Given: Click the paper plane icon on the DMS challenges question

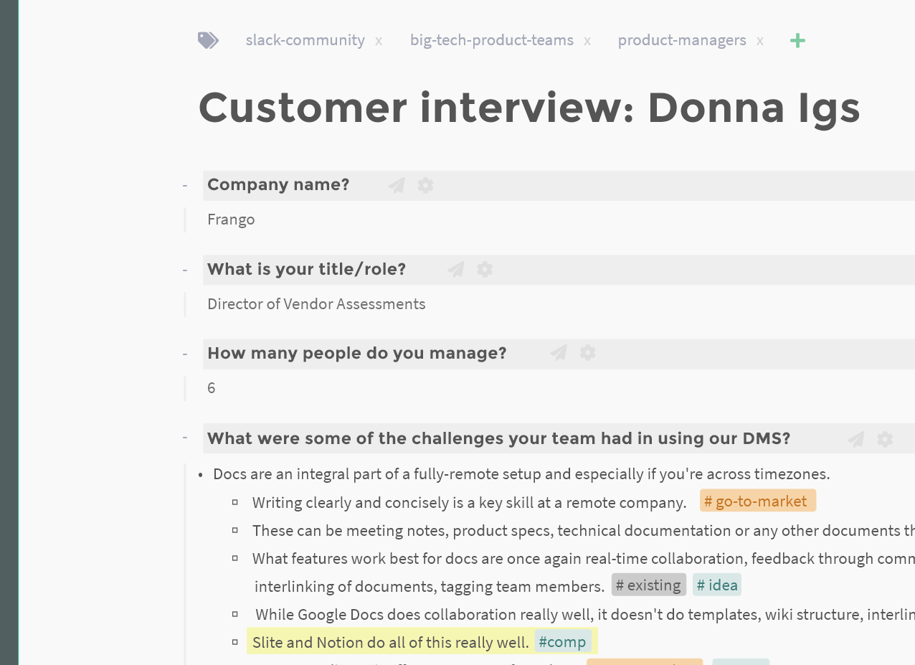Looking at the screenshot, I should coord(855,438).
